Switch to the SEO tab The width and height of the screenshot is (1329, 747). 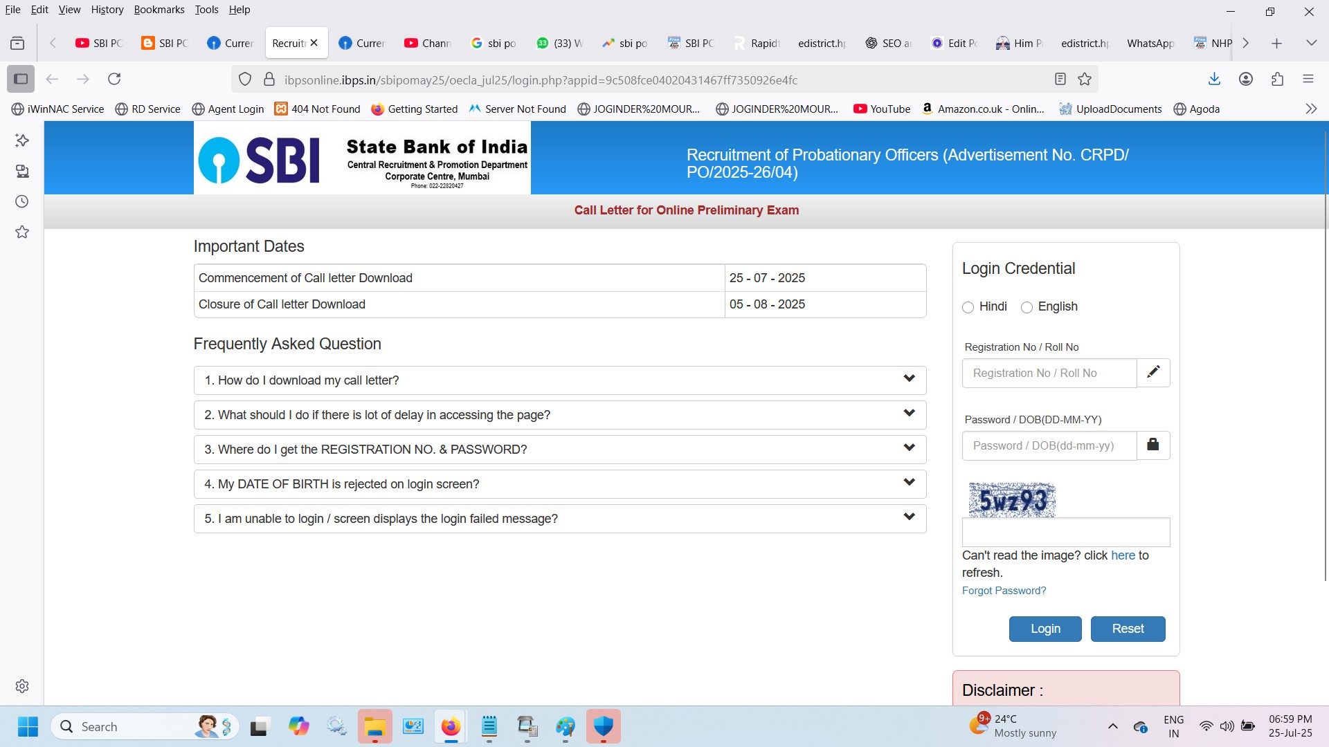click(x=889, y=43)
